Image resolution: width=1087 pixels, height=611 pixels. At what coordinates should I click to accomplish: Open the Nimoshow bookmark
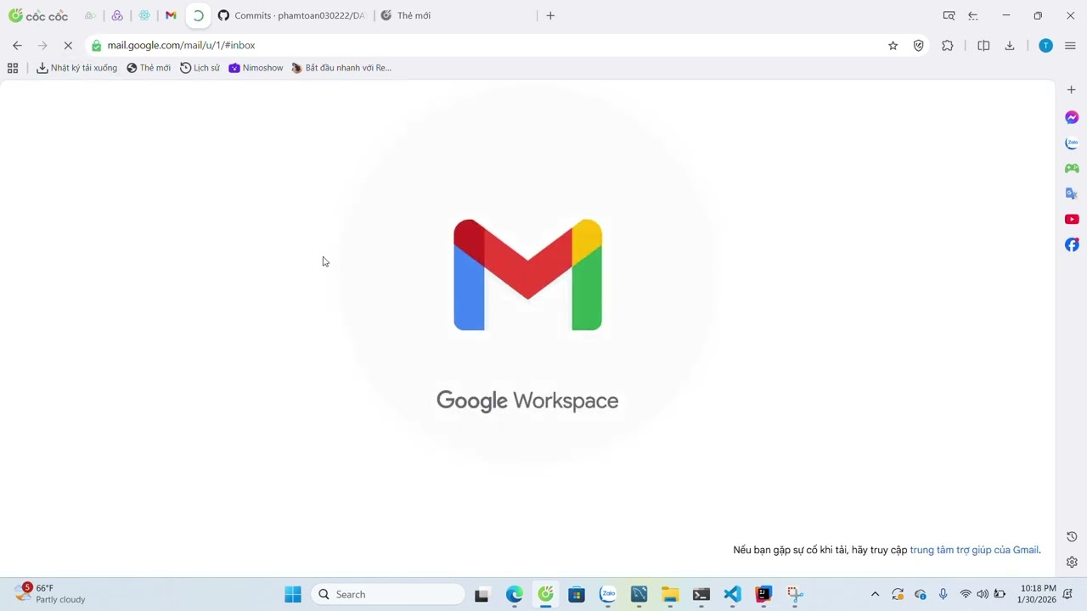256,68
